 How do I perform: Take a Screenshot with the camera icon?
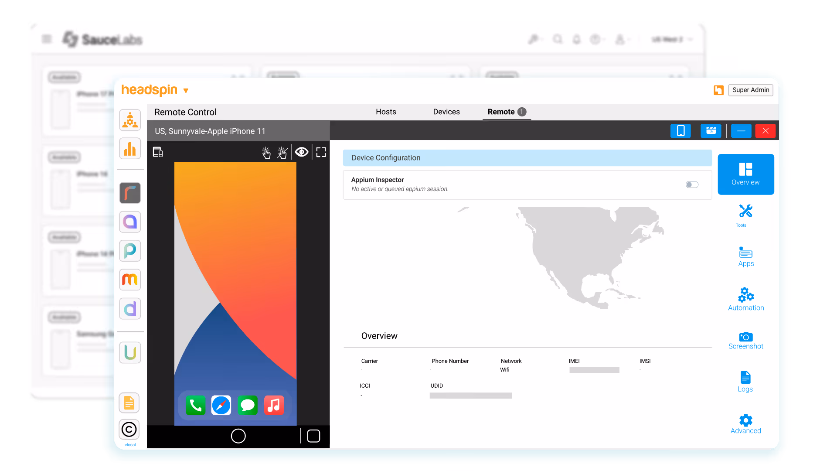745,337
